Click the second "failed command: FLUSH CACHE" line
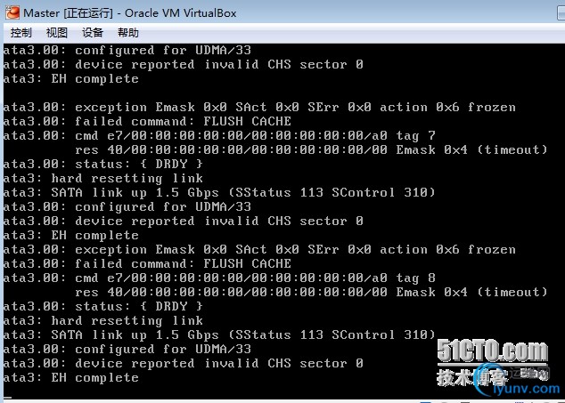This screenshot has width=565, height=403. click(147, 263)
